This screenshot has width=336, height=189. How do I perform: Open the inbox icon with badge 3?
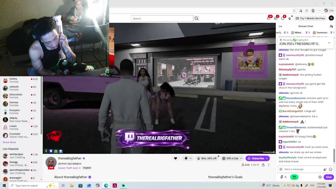(276, 18)
